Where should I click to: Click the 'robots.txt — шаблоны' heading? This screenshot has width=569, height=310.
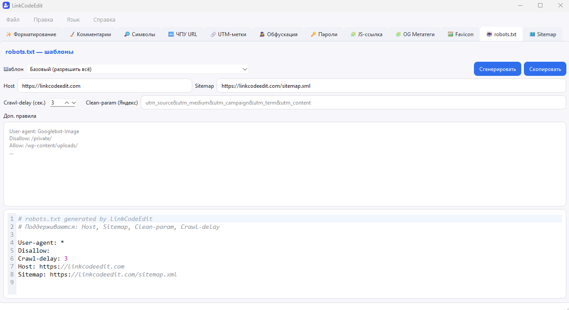pyautogui.click(x=39, y=52)
